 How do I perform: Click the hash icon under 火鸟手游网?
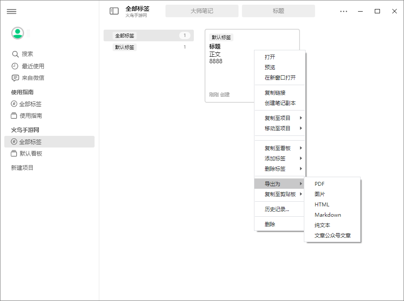[14, 142]
